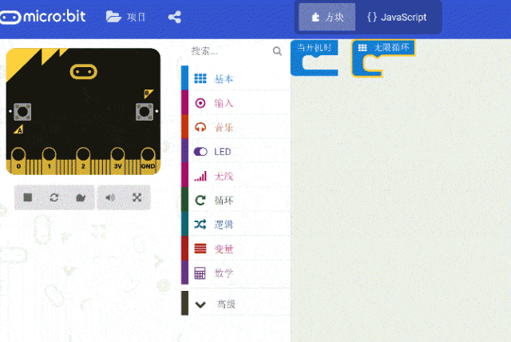Open the 循环 loops category

(224, 200)
